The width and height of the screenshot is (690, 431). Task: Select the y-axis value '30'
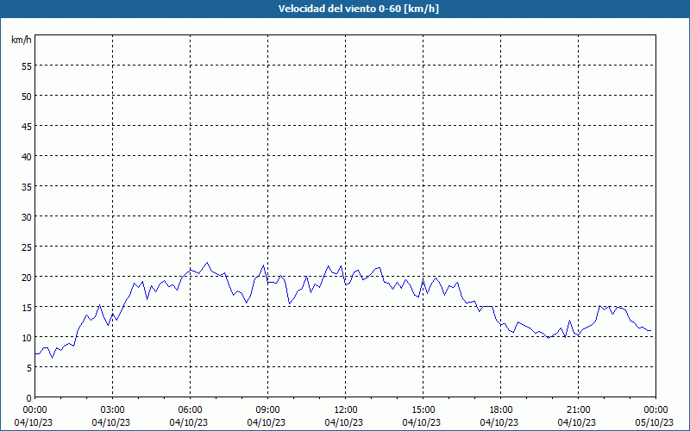point(27,216)
